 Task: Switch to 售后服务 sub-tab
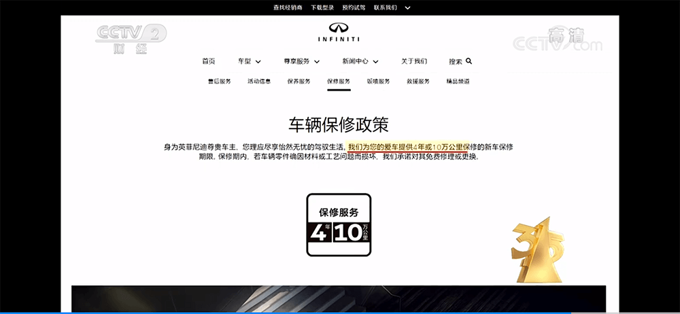(220, 81)
